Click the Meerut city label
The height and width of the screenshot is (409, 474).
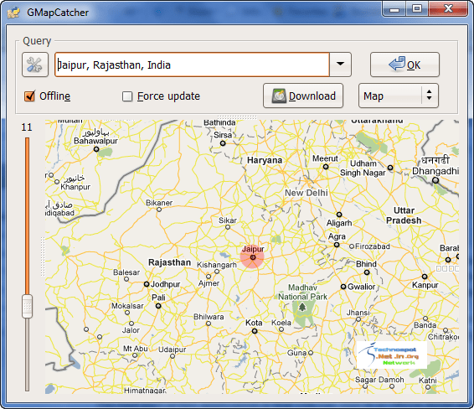pos(325,158)
